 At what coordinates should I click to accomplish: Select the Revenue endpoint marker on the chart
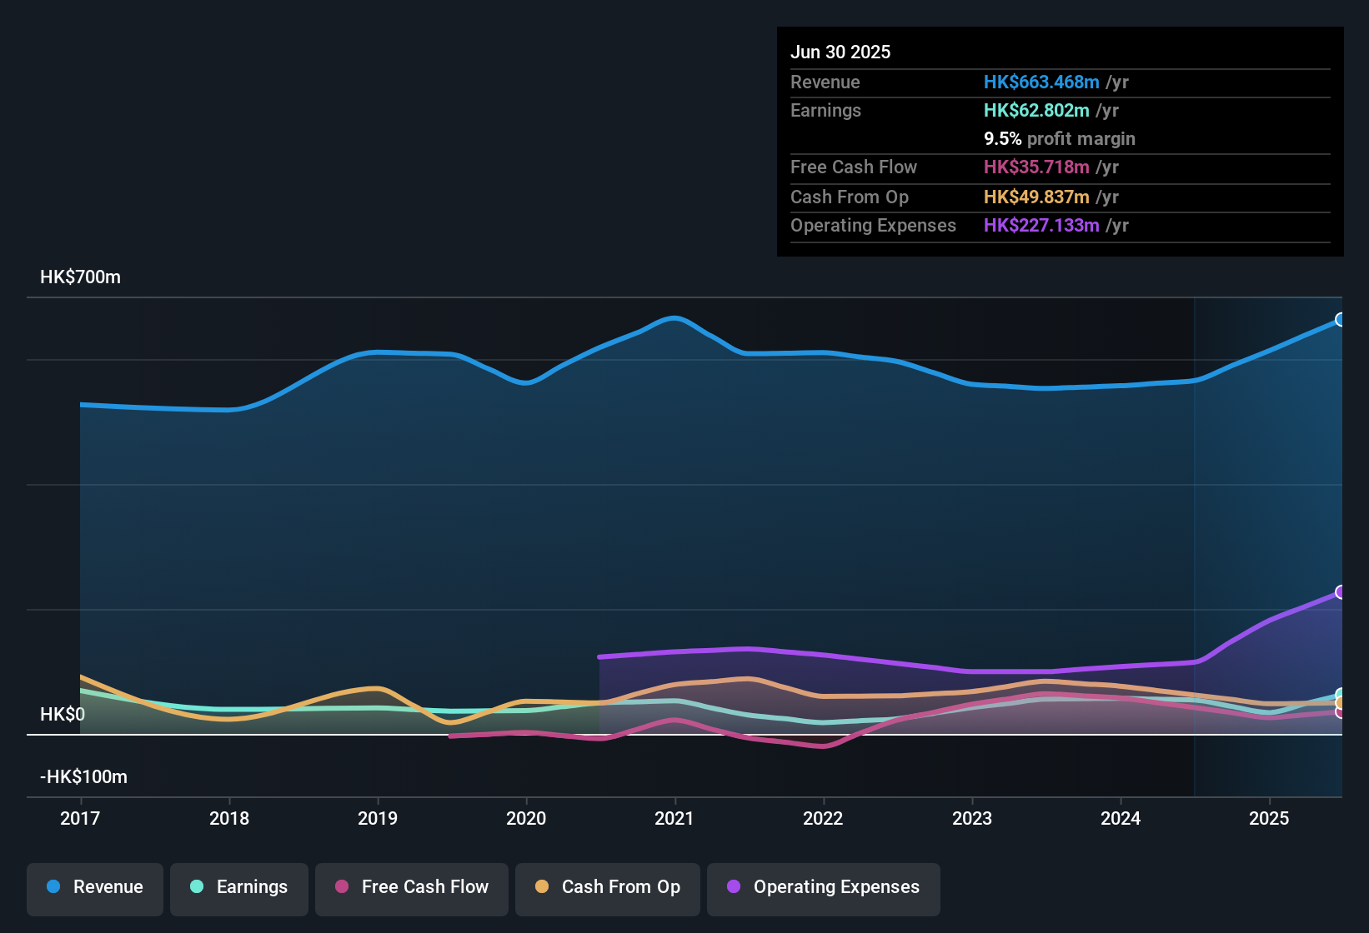click(1341, 319)
